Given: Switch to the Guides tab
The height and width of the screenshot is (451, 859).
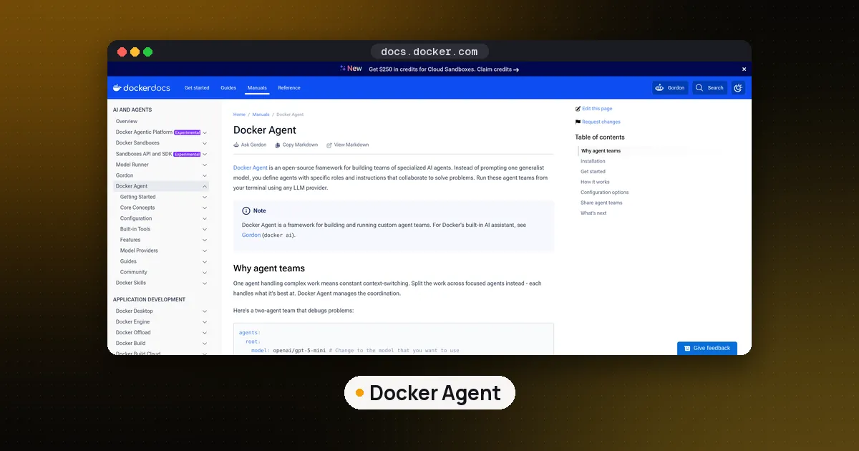Looking at the screenshot, I should pos(228,88).
